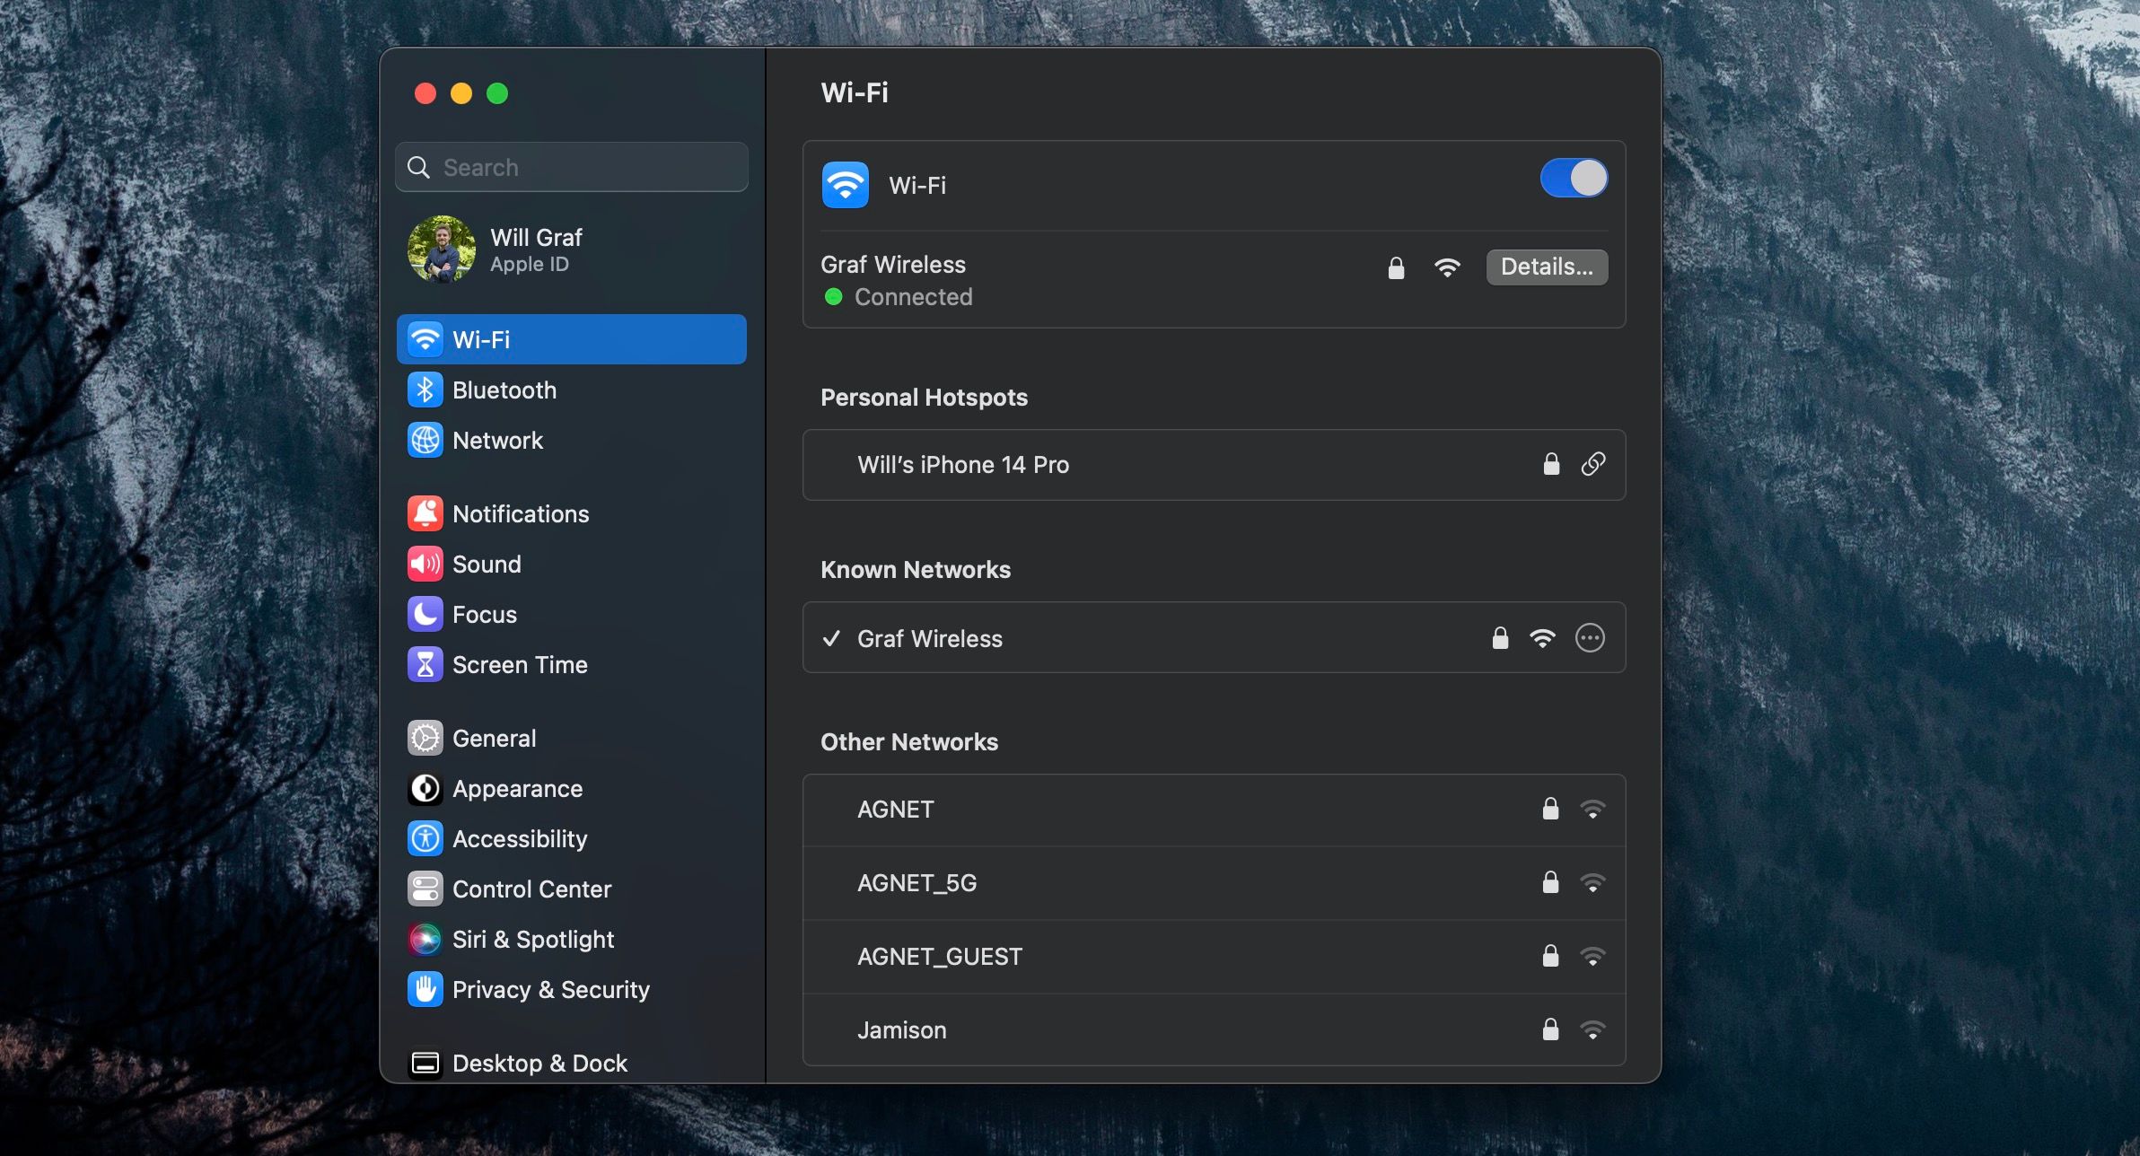
Task: Select the Wi-Fi sidebar entry
Action: click(489, 339)
